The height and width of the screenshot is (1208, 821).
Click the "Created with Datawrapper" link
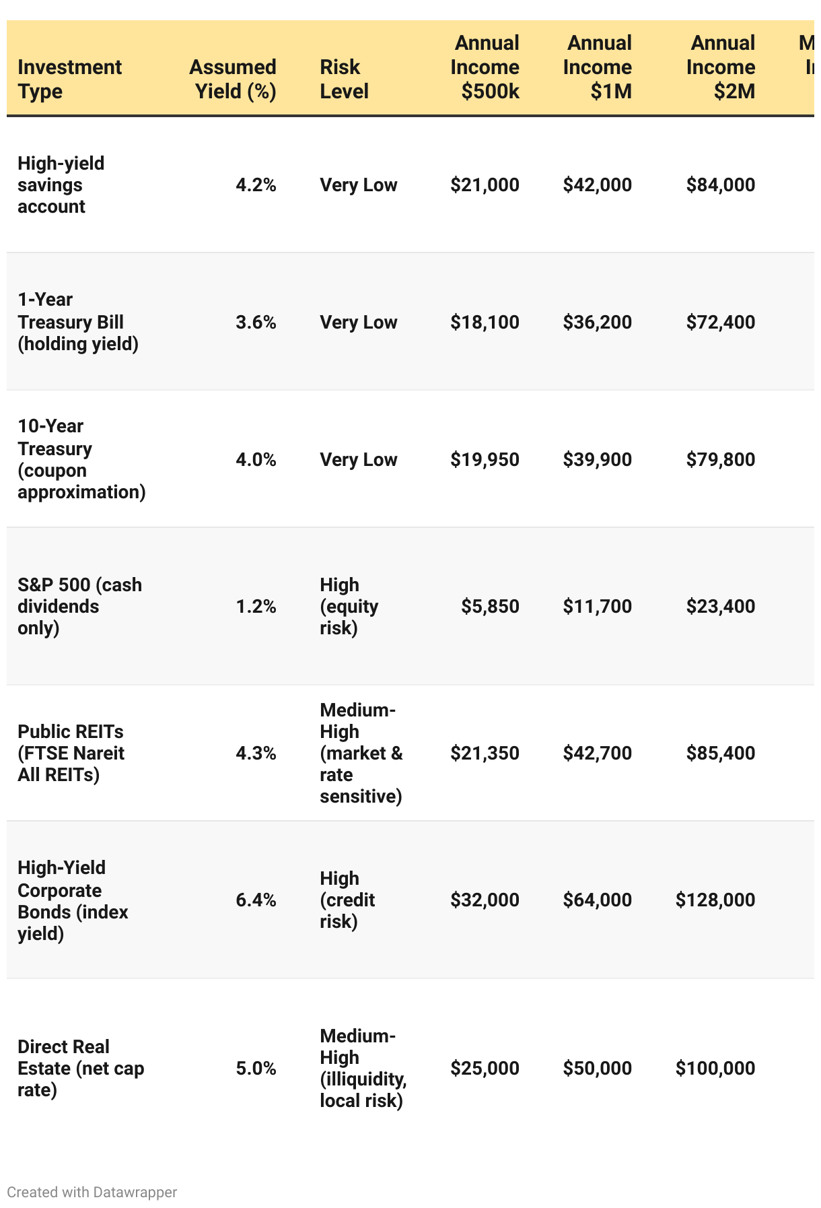click(x=92, y=1192)
